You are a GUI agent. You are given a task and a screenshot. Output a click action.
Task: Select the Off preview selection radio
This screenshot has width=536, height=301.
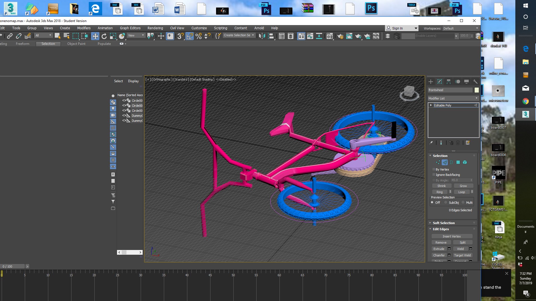(432, 203)
